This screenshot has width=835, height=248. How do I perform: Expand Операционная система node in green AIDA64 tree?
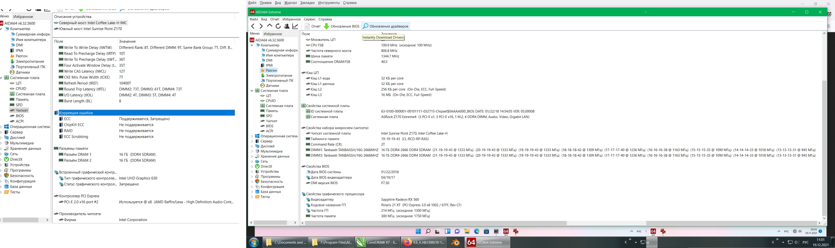click(x=252, y=136)
